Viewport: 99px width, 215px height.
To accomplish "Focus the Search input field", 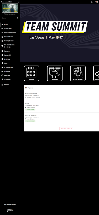I will pyautogui.click(x=9, y=18).
